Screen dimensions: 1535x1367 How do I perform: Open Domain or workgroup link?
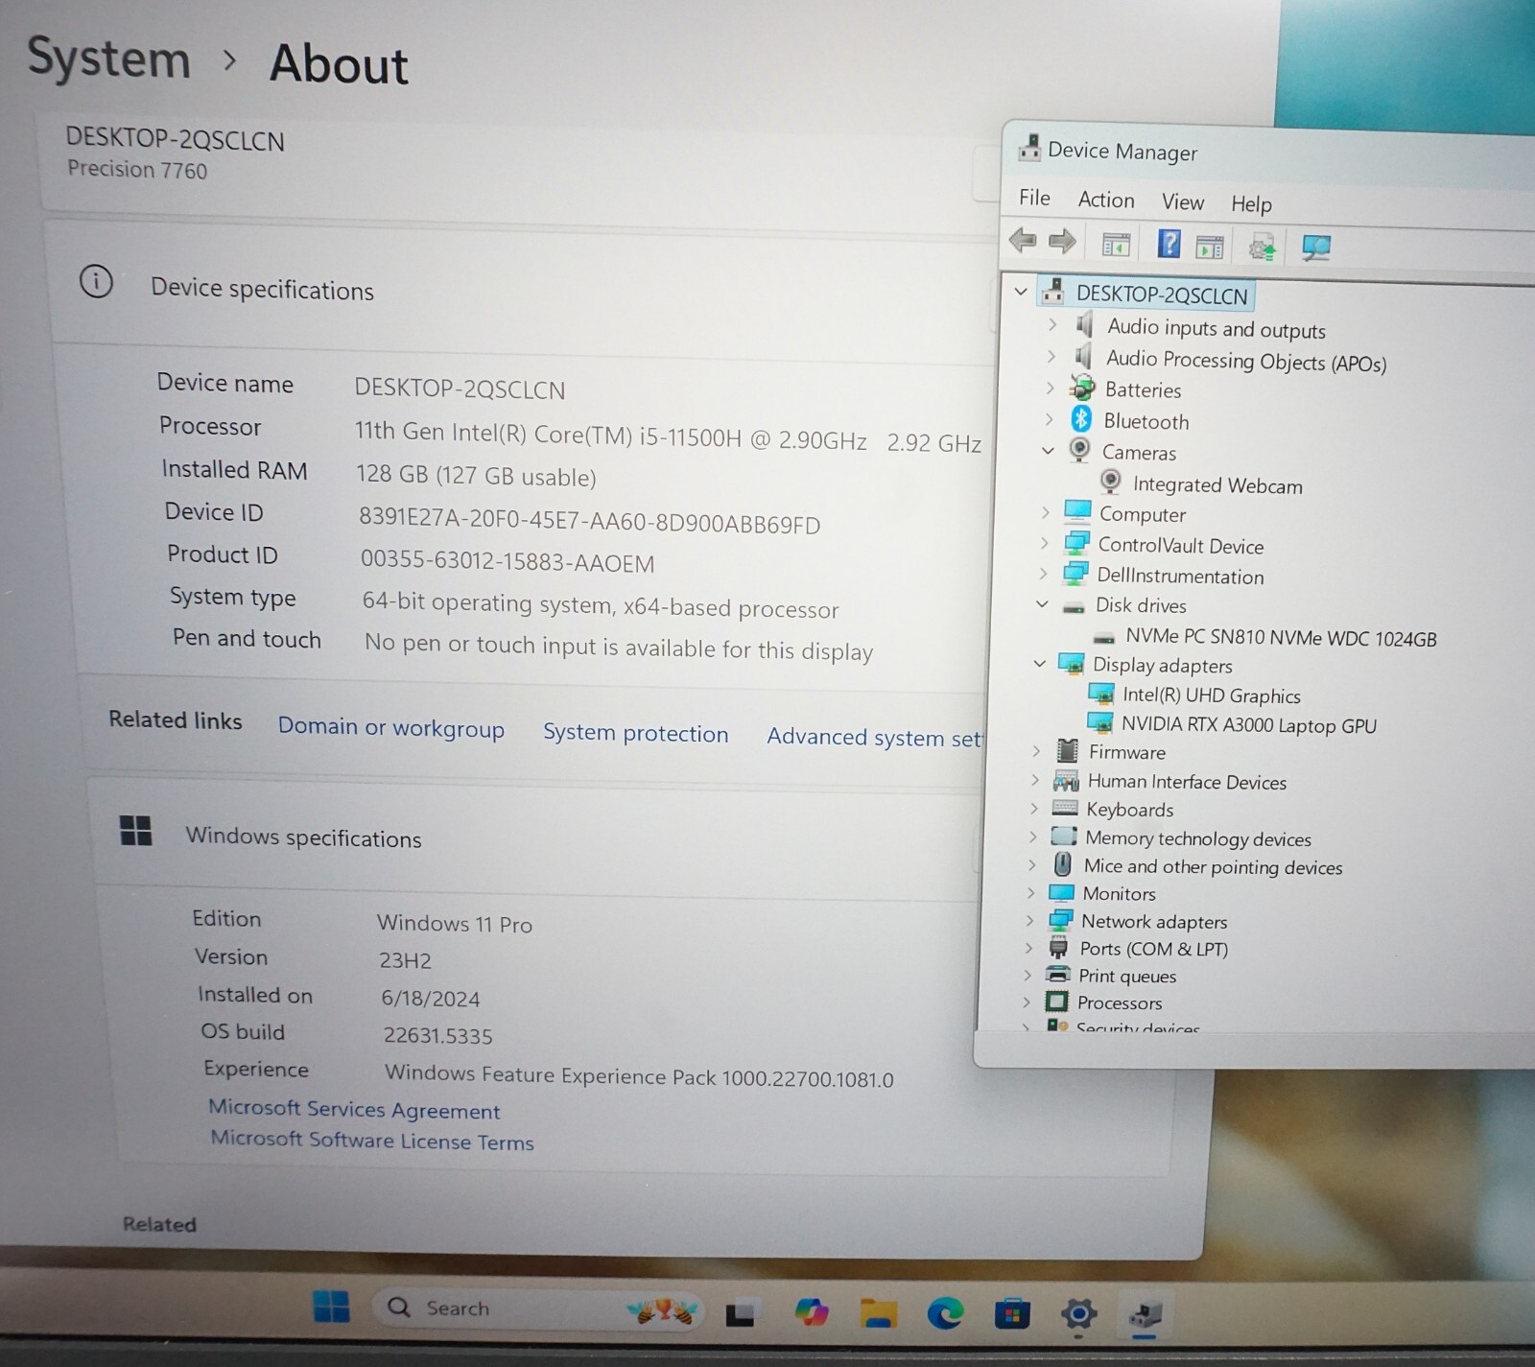(391, 727)
